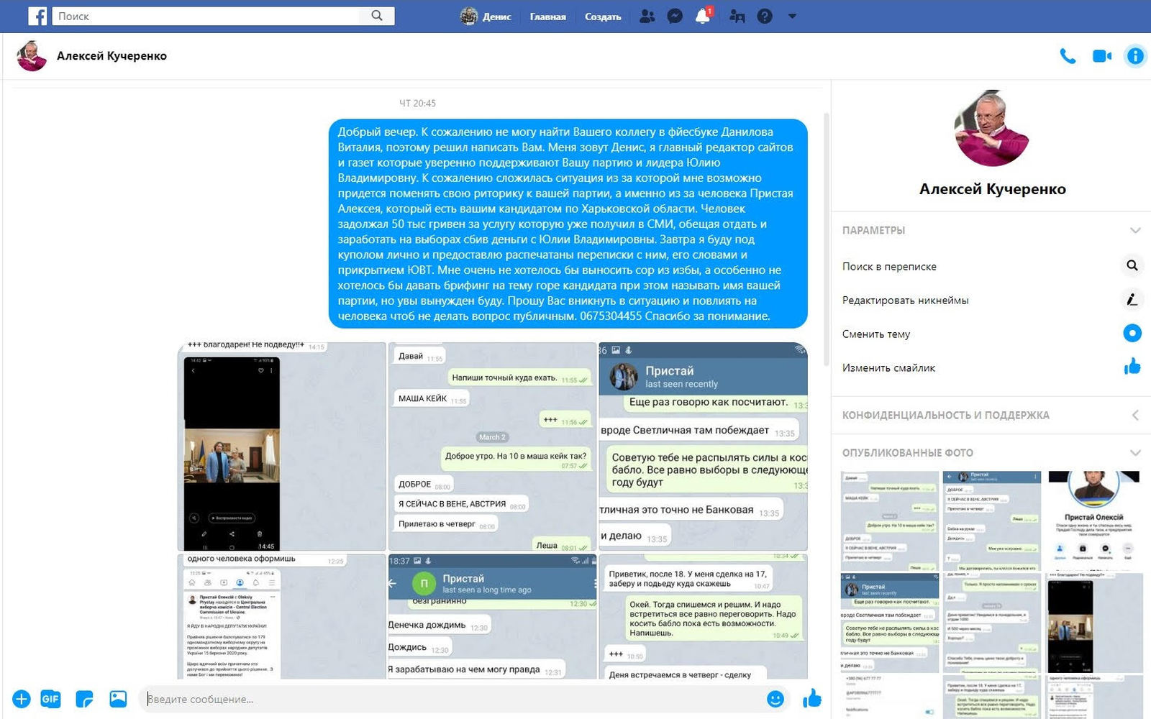Open chat image with phone video screenshot
Image resolution: width=1151 pixels, height=719 pixels.
[x=281, y=446]
